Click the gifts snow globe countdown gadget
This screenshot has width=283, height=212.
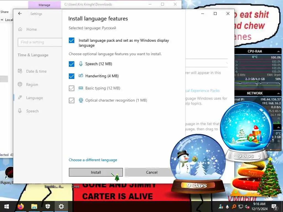(247, 132)
